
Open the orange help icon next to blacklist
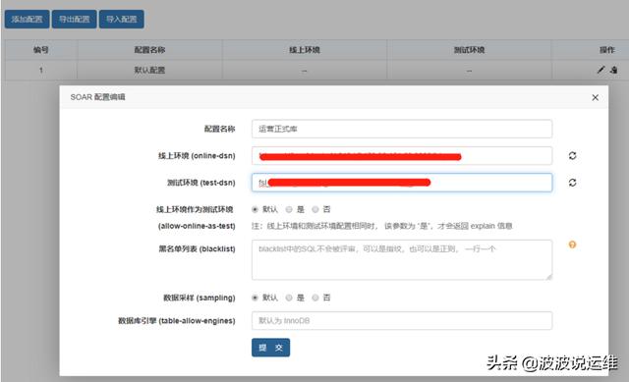pyautogui.click(x=572, y=245)
